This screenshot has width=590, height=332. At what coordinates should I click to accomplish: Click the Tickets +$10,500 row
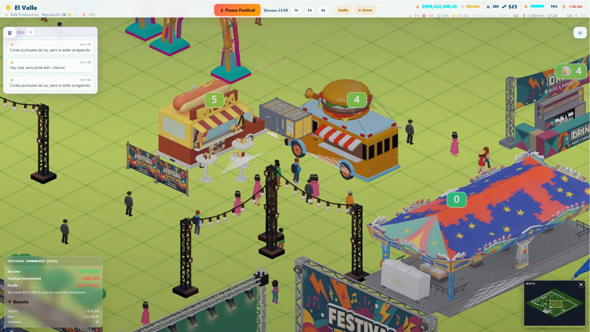(x=53, y=311)
